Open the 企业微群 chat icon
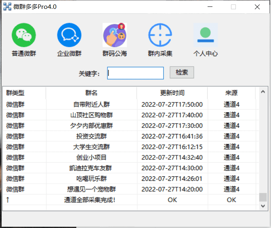 point(69,35)
